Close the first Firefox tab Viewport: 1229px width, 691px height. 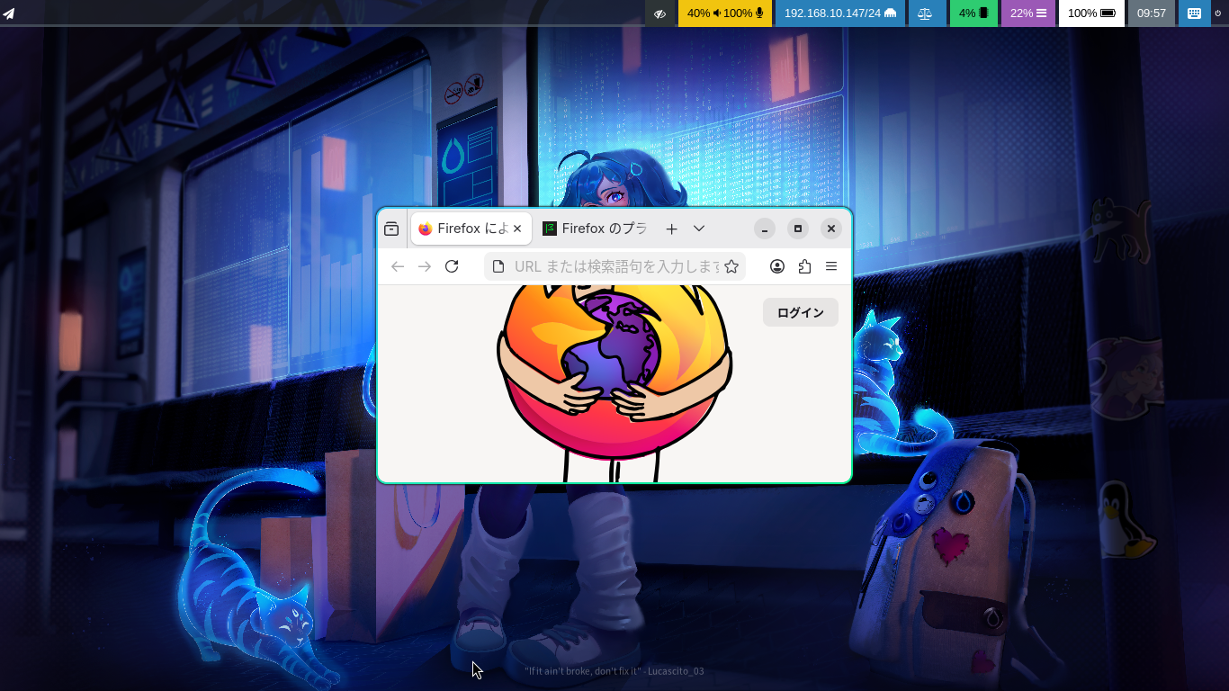pos(517,229)
